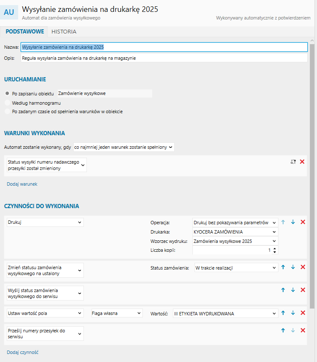Switch to HISTORIA tab
Screen dimensions: 317x362
click(x=64, y=32)
